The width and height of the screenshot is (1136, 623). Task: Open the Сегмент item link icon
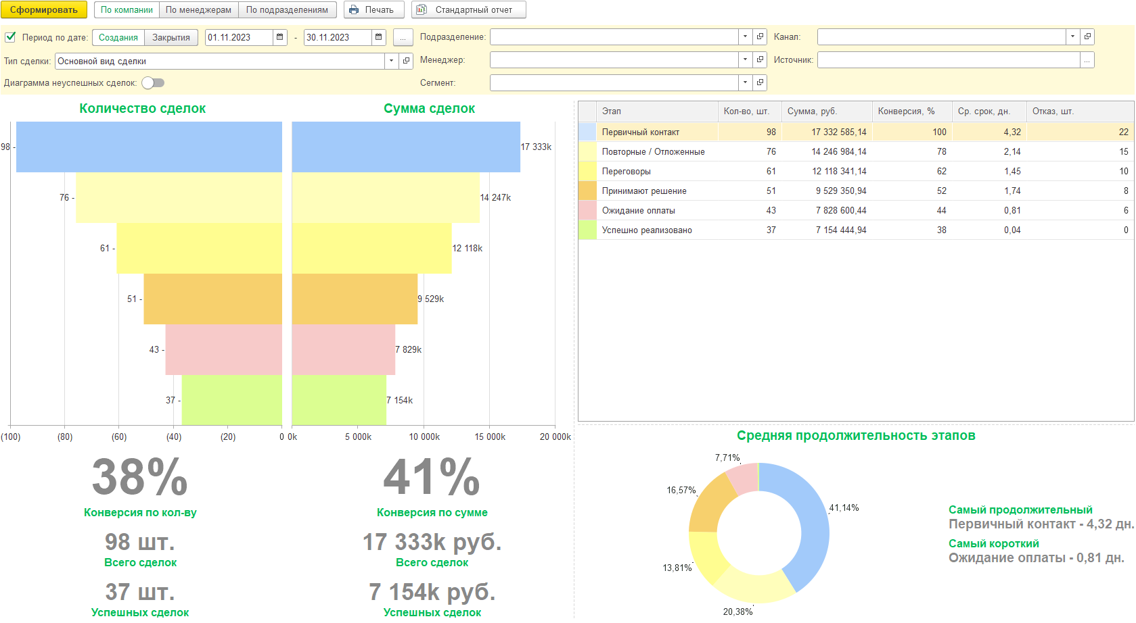(x=760, y=82)
